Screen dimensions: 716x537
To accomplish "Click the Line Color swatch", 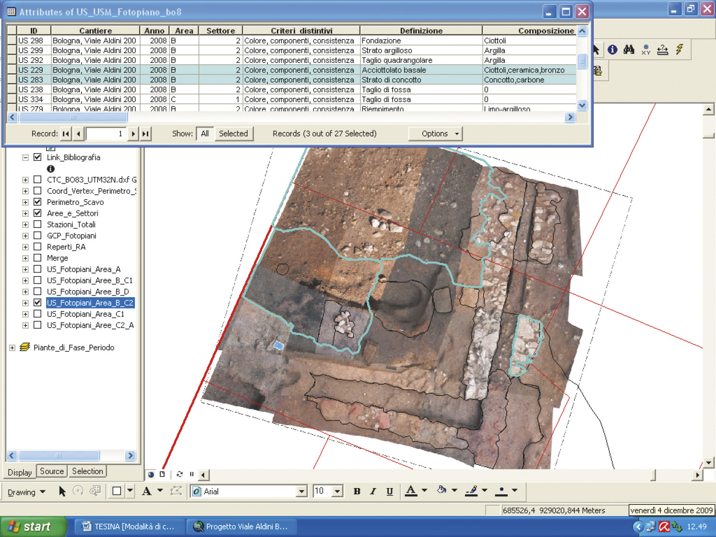I will (x=472, y=491).
